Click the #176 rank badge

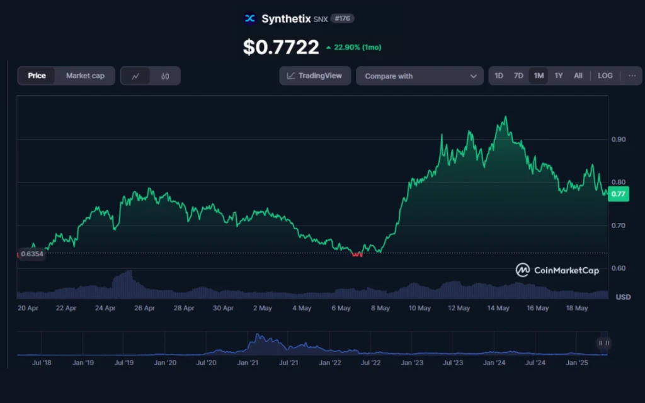tap(342, 18)
